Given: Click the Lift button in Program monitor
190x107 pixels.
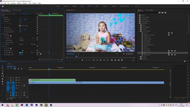Looking at the screenshot, I should coord(112,60).
